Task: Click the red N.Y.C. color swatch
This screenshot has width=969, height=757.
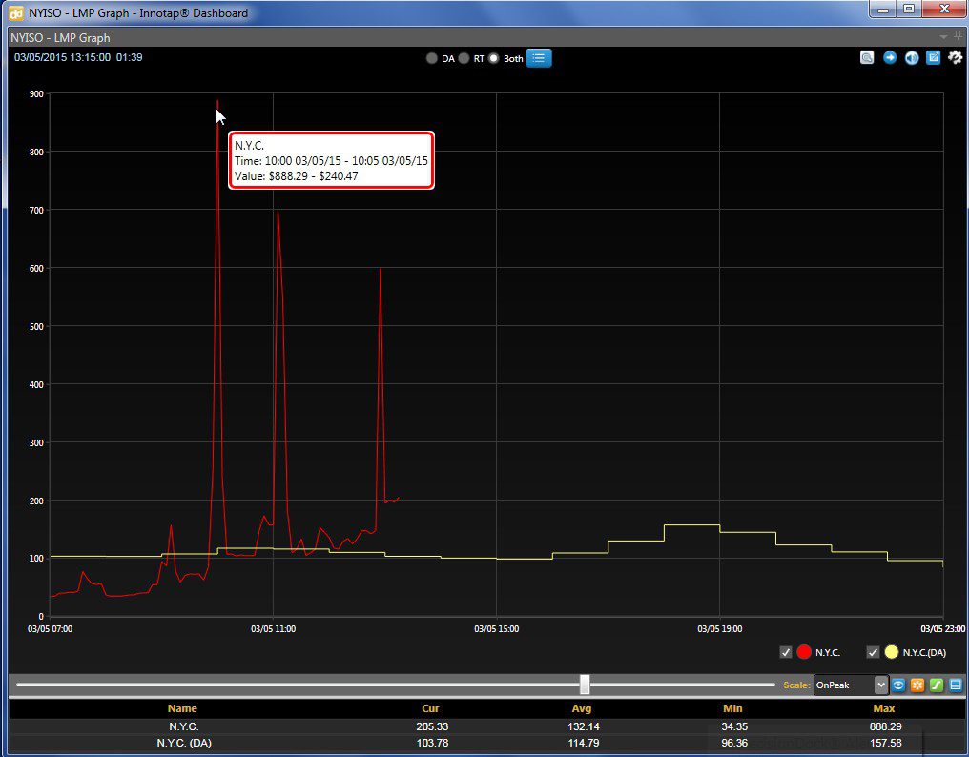Action: tap(804, 652)
